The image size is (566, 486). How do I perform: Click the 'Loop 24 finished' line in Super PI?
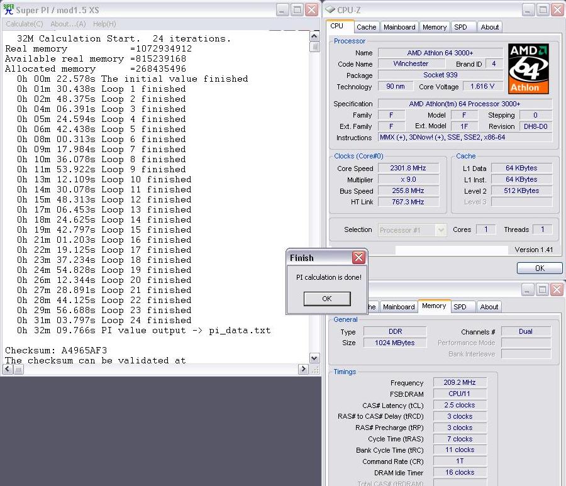point(104,320)
